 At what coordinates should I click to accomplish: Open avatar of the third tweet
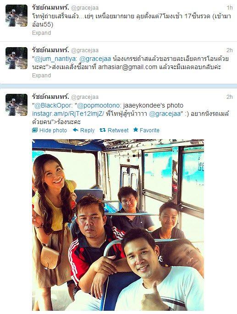point(17,105)
